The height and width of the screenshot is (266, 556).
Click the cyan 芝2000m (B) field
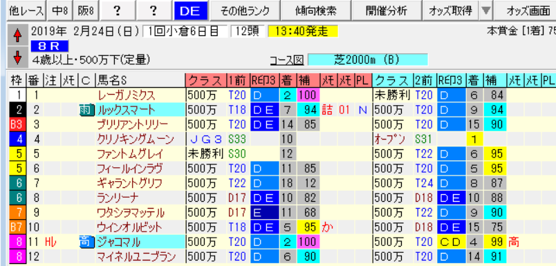tap(368, 60)
